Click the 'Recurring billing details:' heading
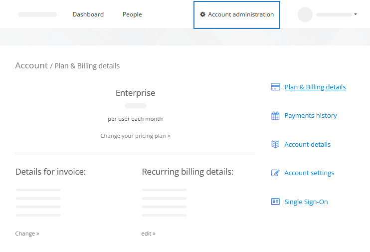 pos(187,172)
